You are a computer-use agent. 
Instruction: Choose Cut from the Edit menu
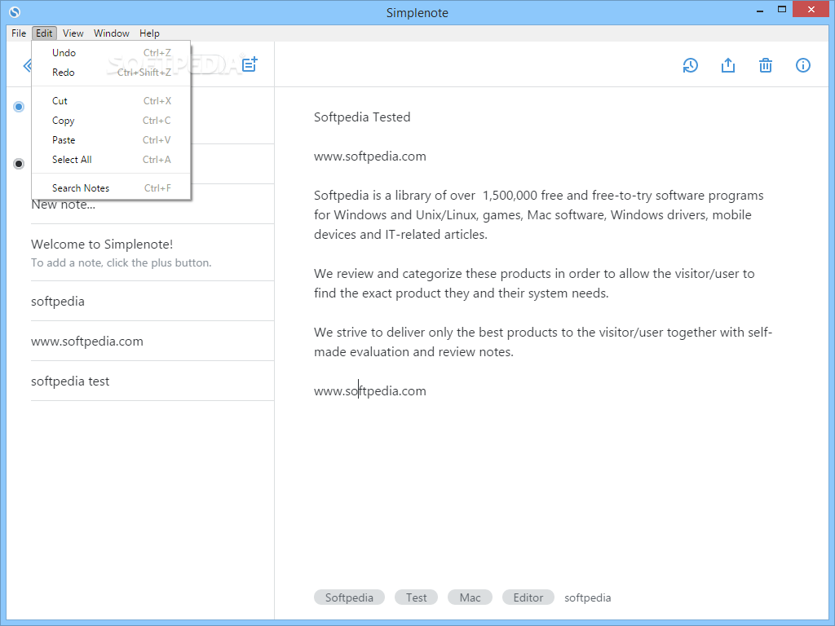111,100
